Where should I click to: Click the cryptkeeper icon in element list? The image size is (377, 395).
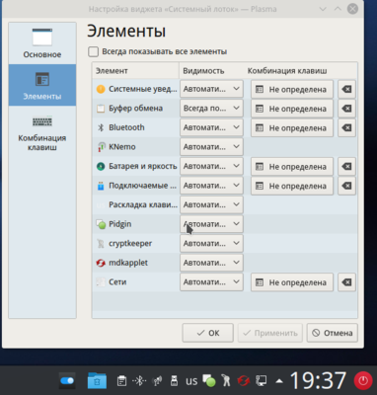click(101, 244)
